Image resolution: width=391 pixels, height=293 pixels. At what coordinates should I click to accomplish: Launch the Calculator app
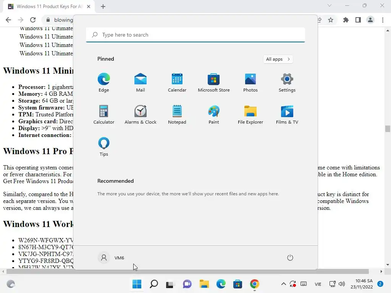point(104,114)
